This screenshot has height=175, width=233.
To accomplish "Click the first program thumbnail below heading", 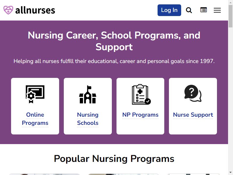I will click(45, 174).
